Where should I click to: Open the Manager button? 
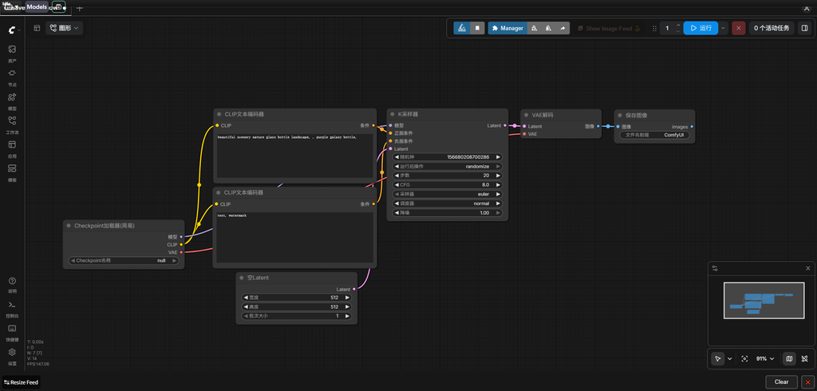point(507,28)
